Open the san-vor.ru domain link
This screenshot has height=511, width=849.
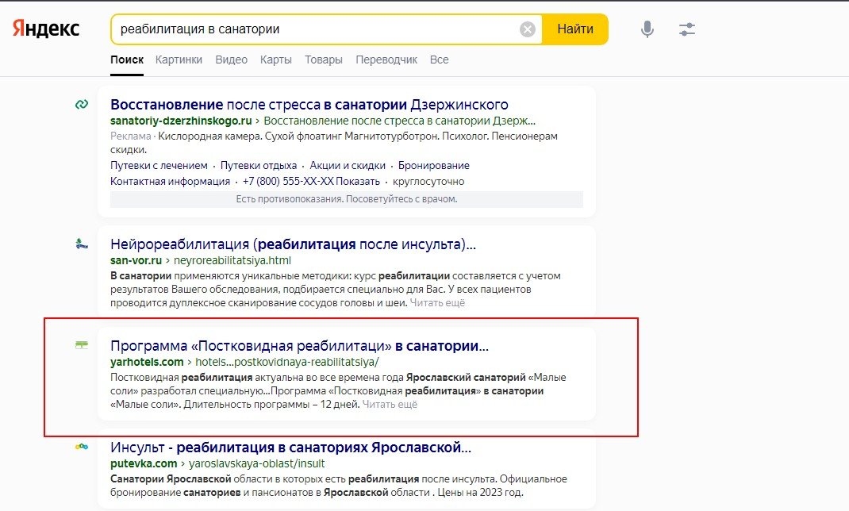(x=136, y=260)
